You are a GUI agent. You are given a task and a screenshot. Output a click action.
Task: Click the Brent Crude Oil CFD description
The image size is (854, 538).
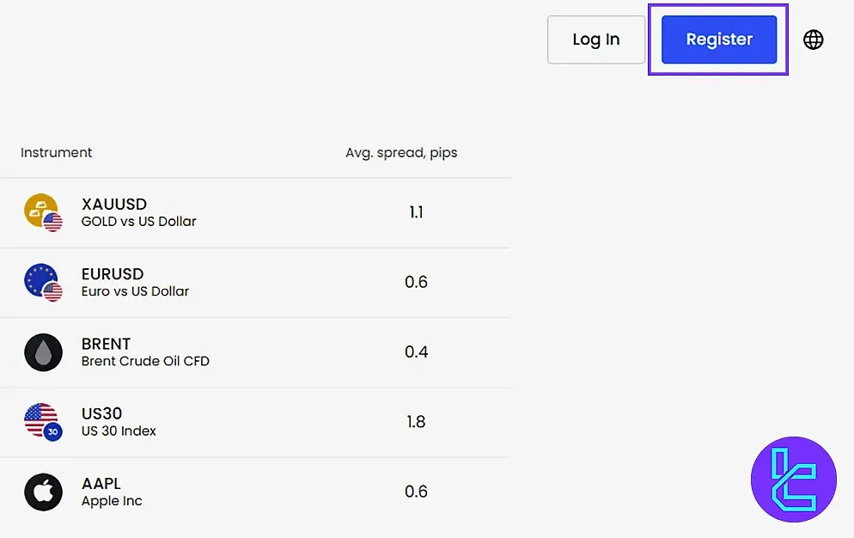tap(145, 361)
